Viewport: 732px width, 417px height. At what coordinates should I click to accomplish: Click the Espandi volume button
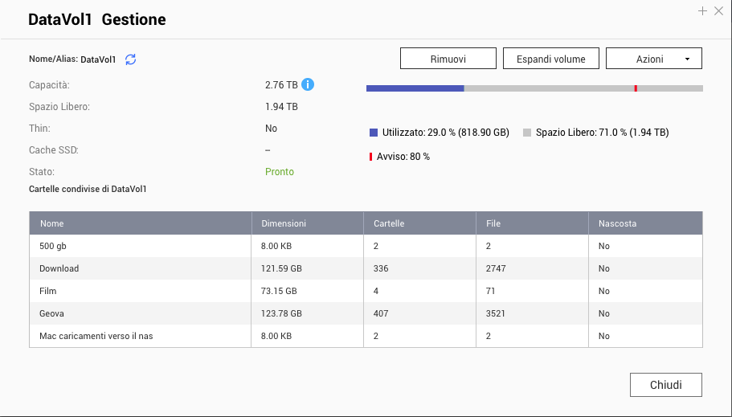550,59
